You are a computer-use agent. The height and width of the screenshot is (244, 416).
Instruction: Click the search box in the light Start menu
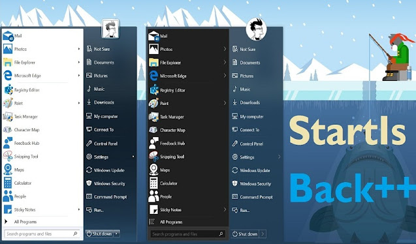coord(42,234)
